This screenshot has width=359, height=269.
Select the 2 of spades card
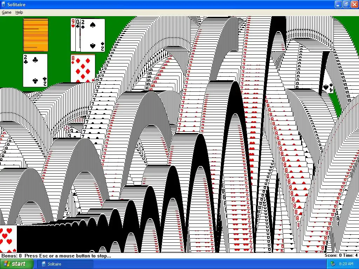pyautogui.click(x=93, y=35)
